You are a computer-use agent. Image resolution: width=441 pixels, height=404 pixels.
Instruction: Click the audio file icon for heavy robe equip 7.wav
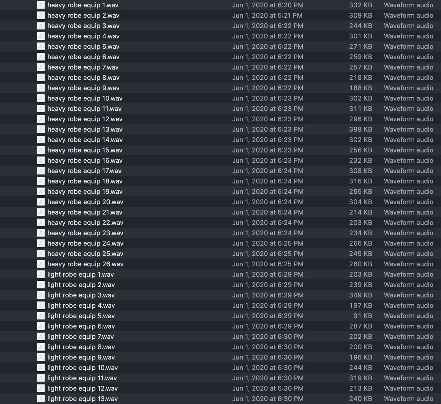41,67
